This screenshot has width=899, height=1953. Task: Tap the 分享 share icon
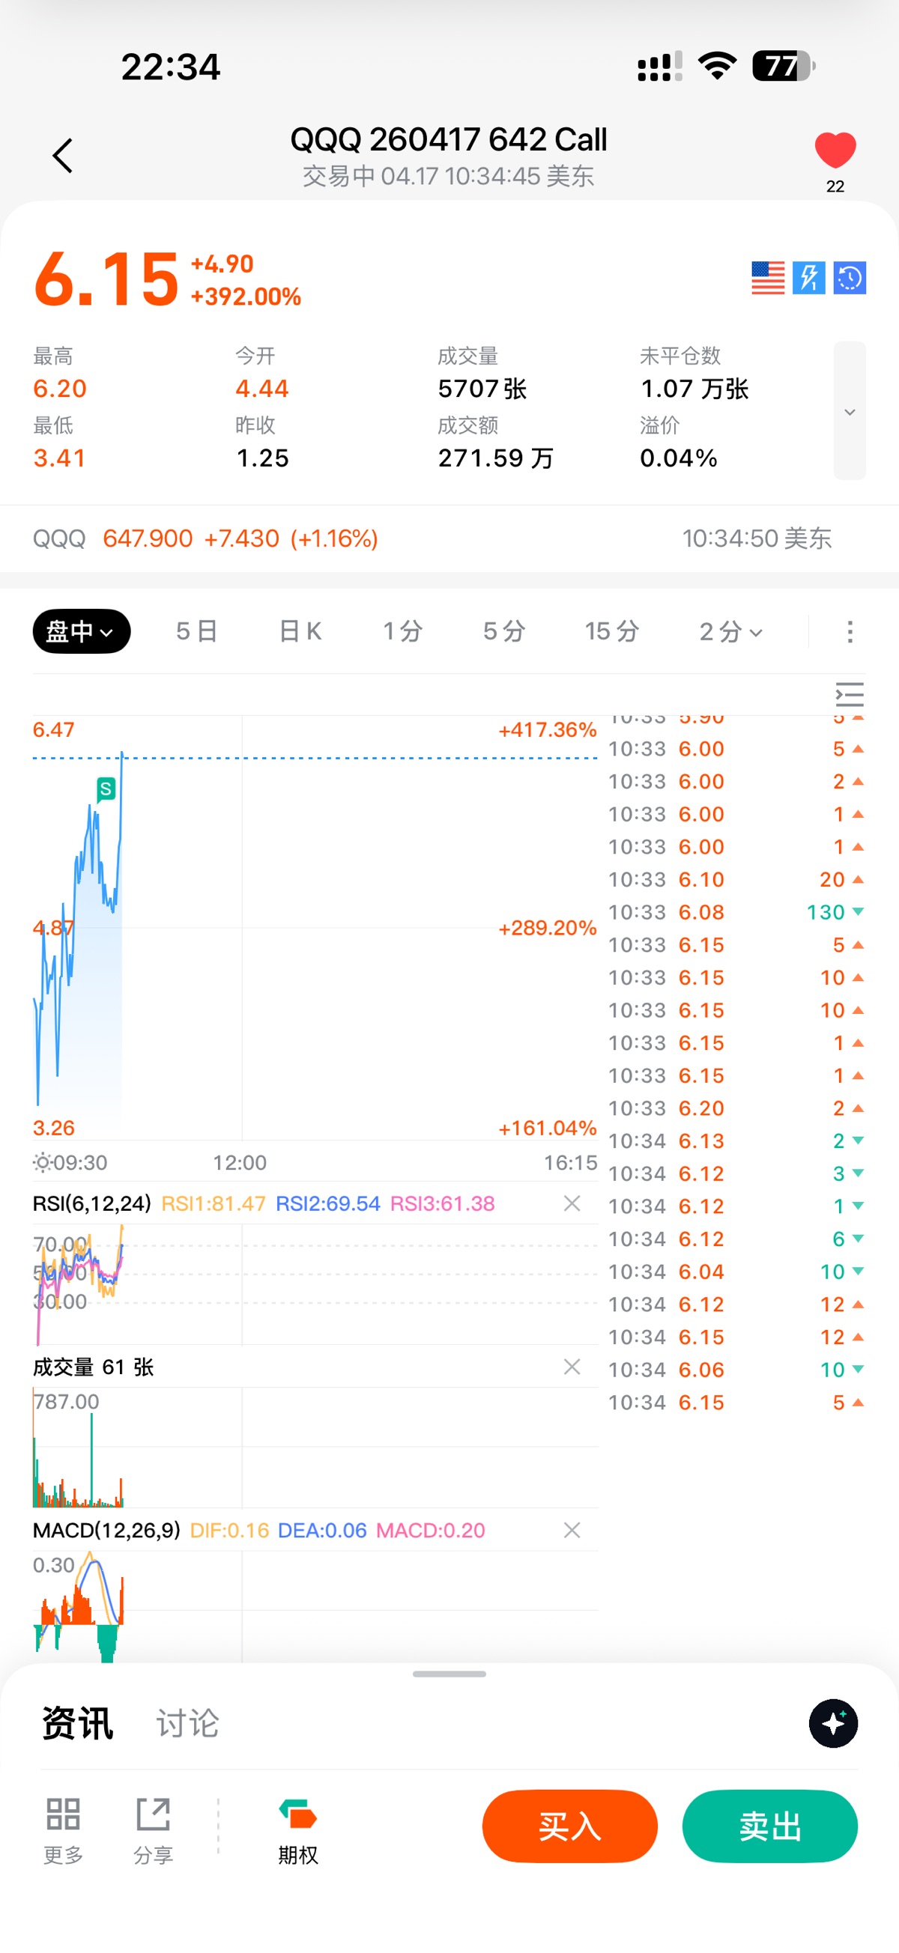[x=154, y=1827]
